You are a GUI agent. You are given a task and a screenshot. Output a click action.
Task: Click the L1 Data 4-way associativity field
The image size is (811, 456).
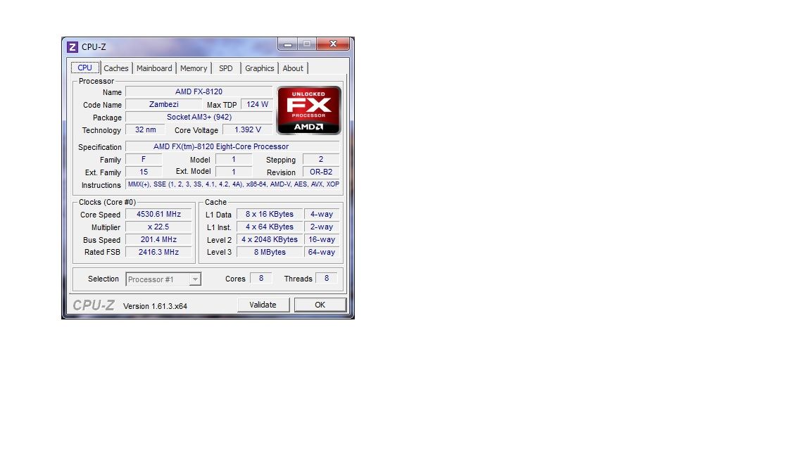[x=322, y=214]
